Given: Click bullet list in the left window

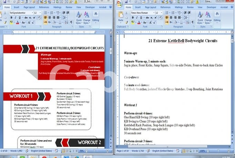Looking at the screenshot, I should coord(45,13).
